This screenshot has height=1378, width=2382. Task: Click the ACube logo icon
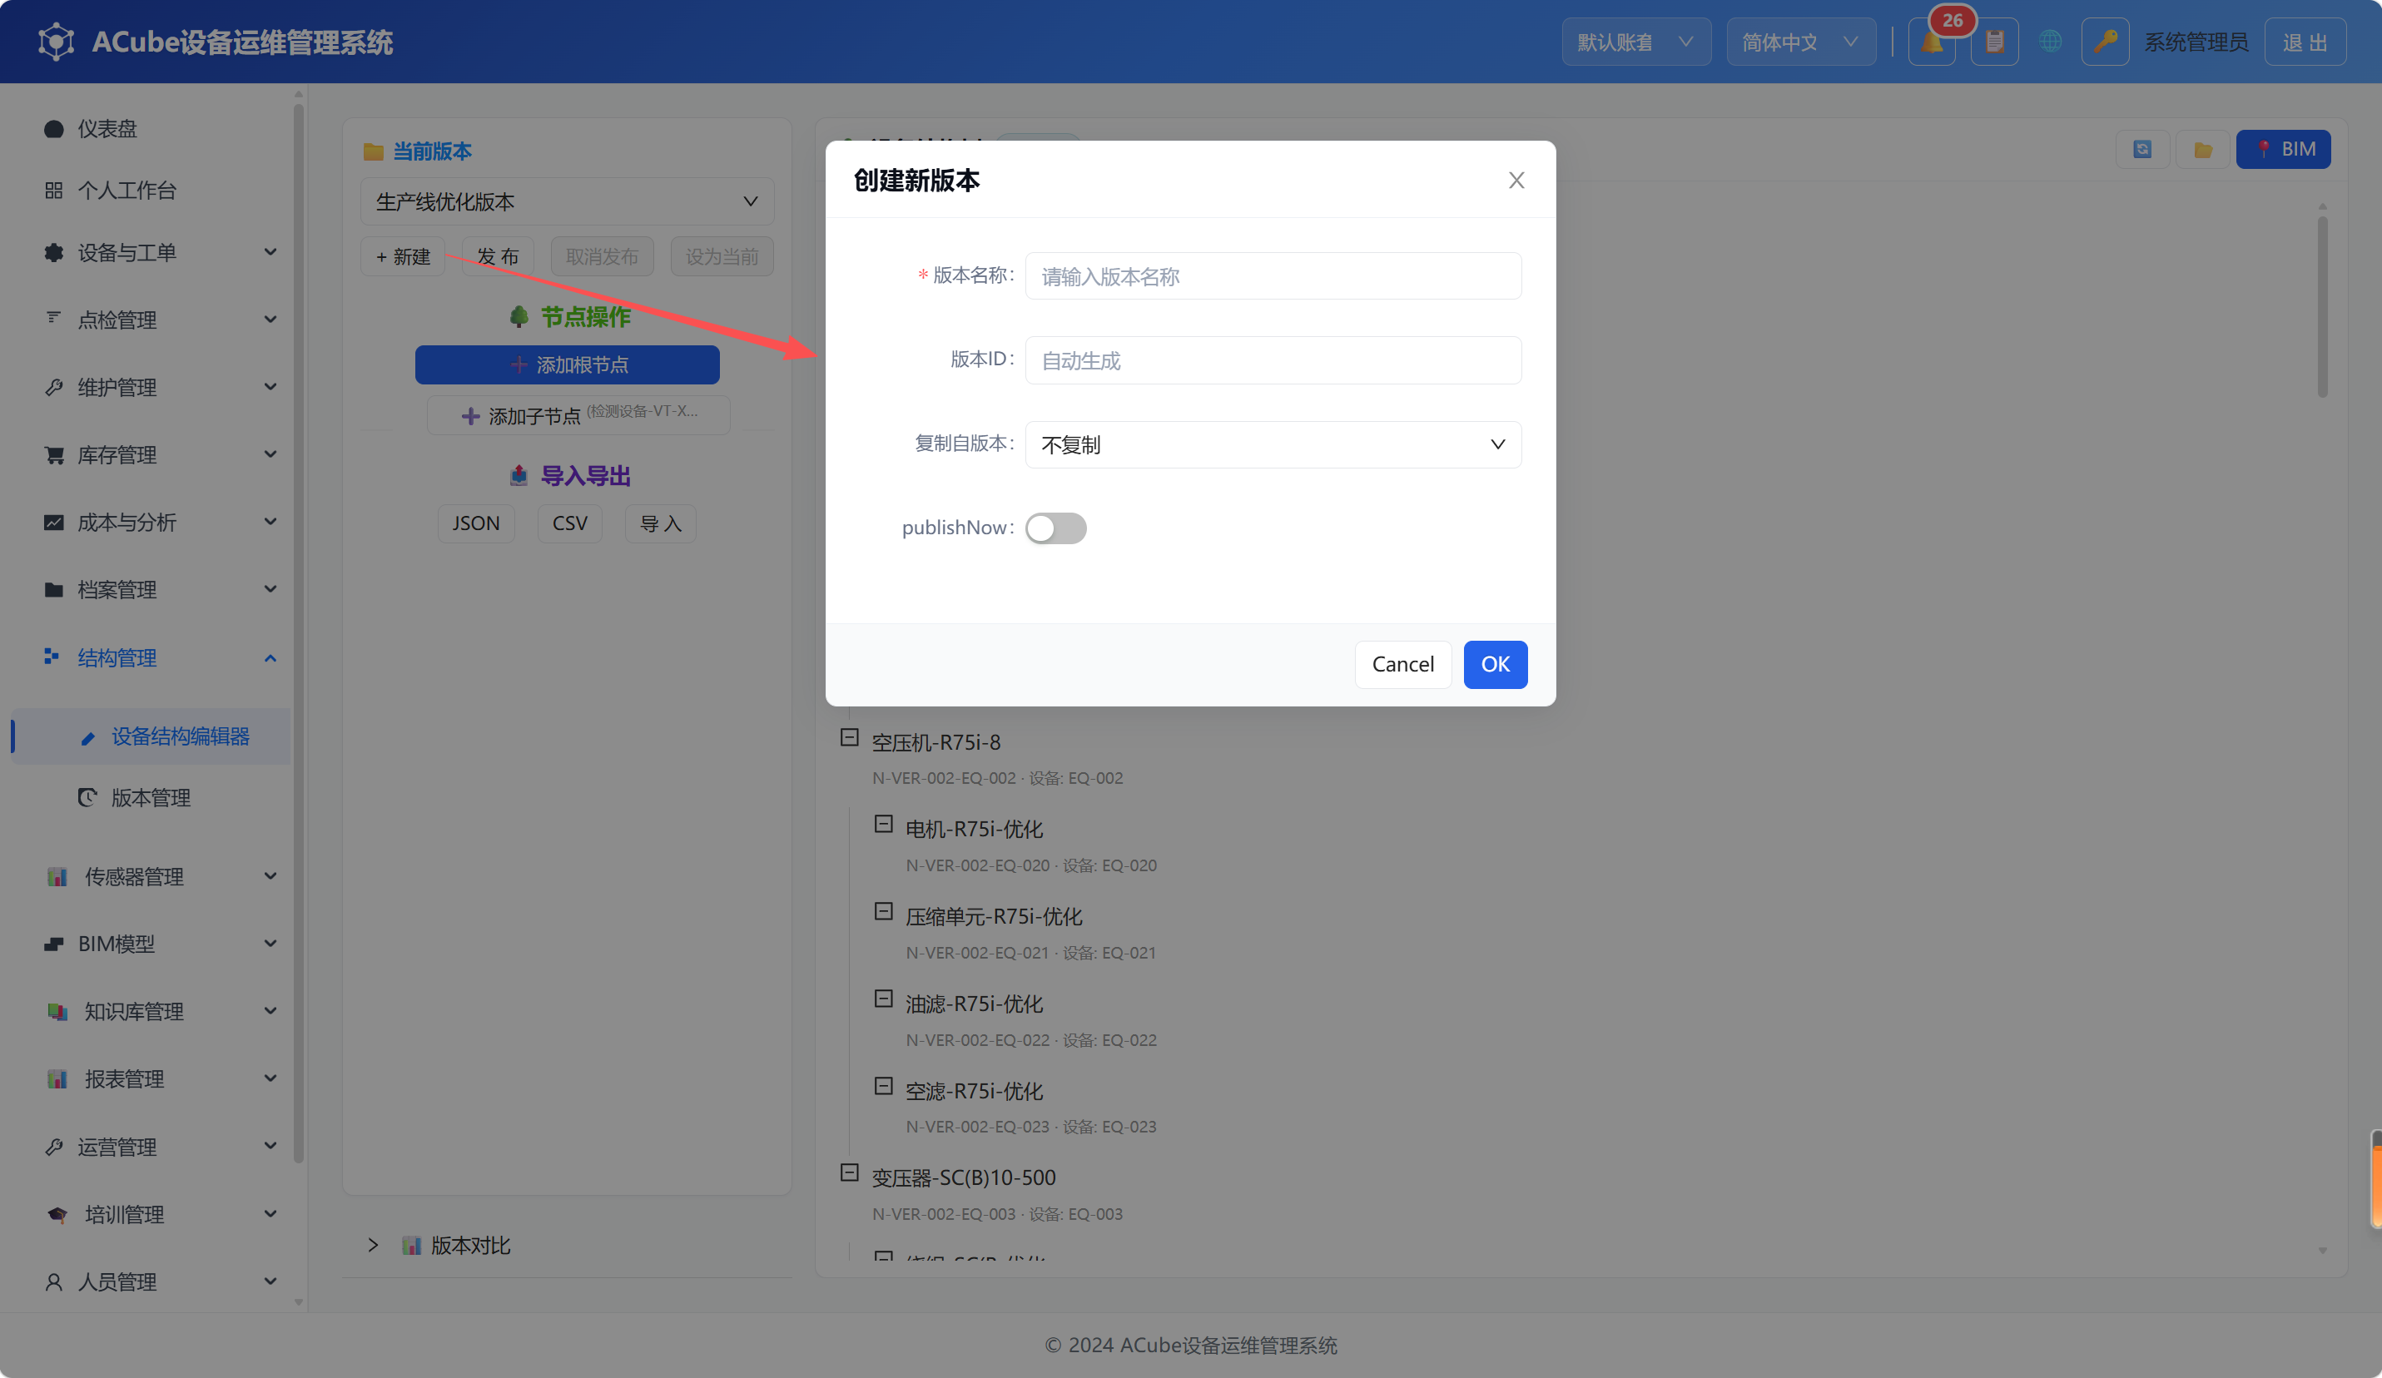(x=57, y=42)
